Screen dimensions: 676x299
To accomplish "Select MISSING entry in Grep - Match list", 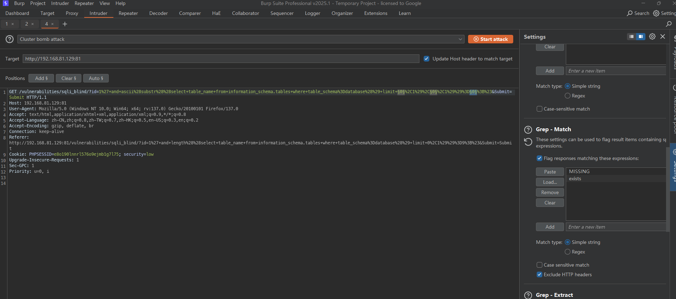I will 616,171.
